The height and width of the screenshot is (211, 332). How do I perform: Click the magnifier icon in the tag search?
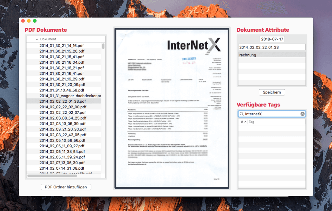point(242,113)
